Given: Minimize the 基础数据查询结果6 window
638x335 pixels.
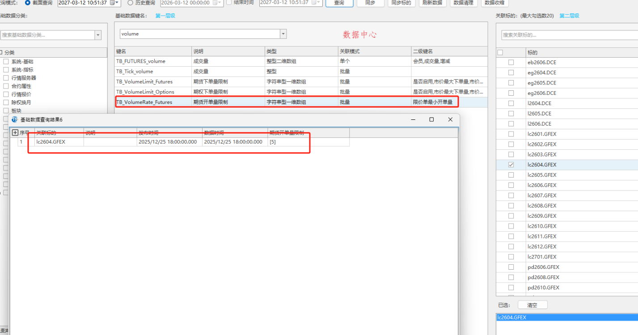Looking at the screenshot, I should click(x=413, y=119).
